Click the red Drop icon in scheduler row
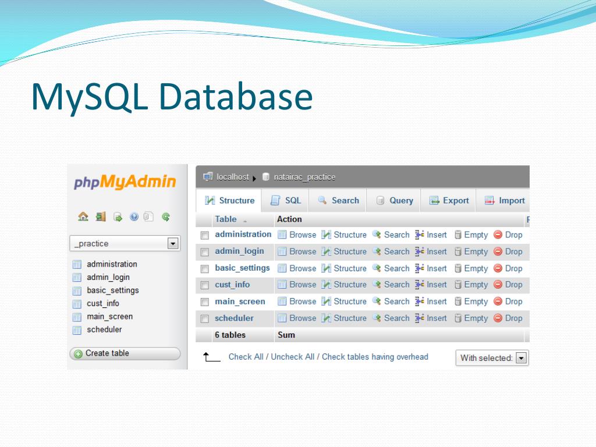The height and width of the screenshot is (447, 596). click(498, 318)
